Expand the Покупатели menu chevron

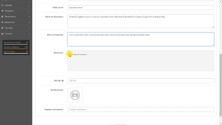[29, 17]
